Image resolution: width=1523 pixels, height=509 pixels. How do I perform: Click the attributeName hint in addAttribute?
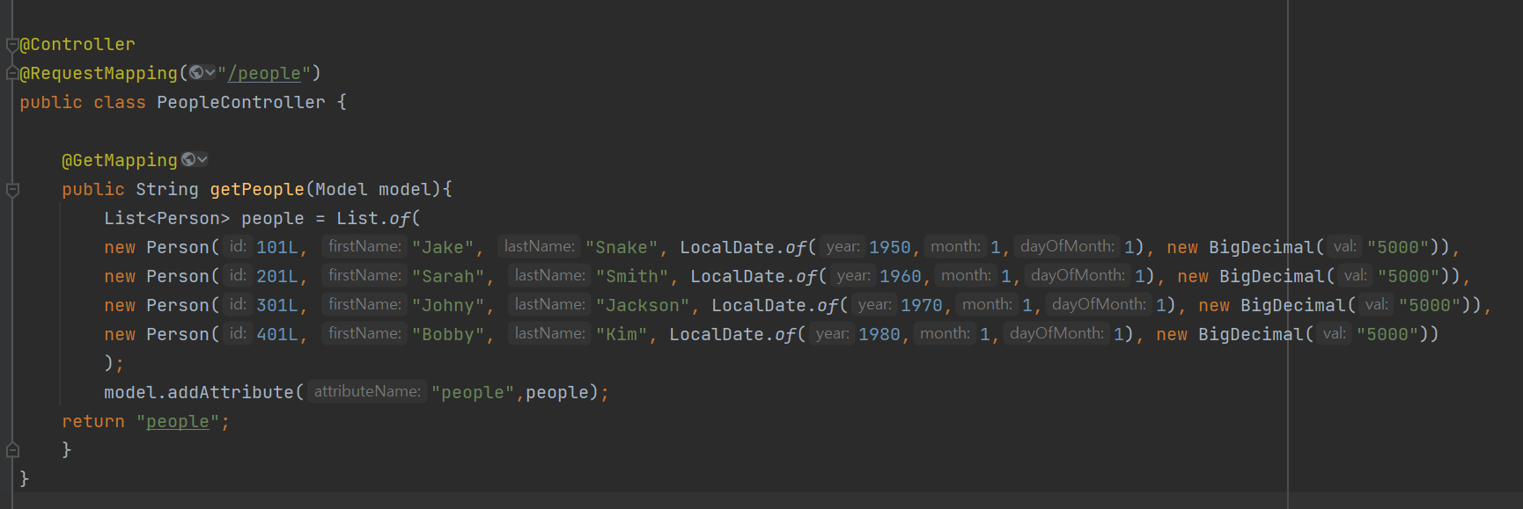click(367, 391)
